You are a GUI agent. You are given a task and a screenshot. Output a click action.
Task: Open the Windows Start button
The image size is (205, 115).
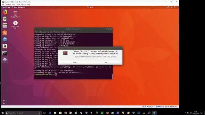pos(3,113)
